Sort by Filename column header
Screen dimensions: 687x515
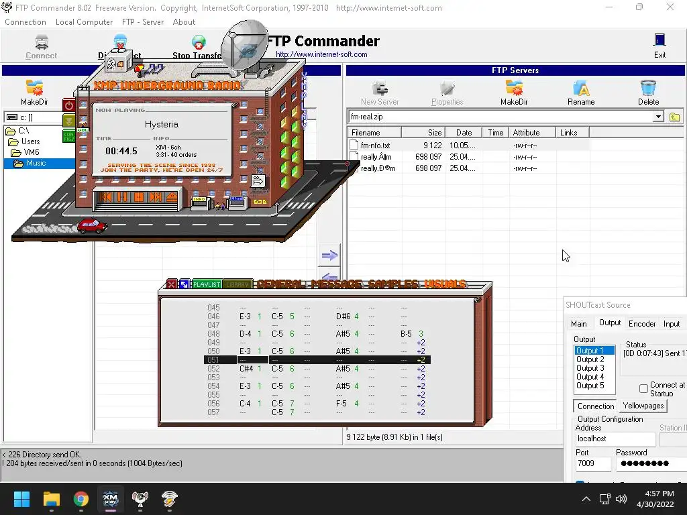point(374,133)
